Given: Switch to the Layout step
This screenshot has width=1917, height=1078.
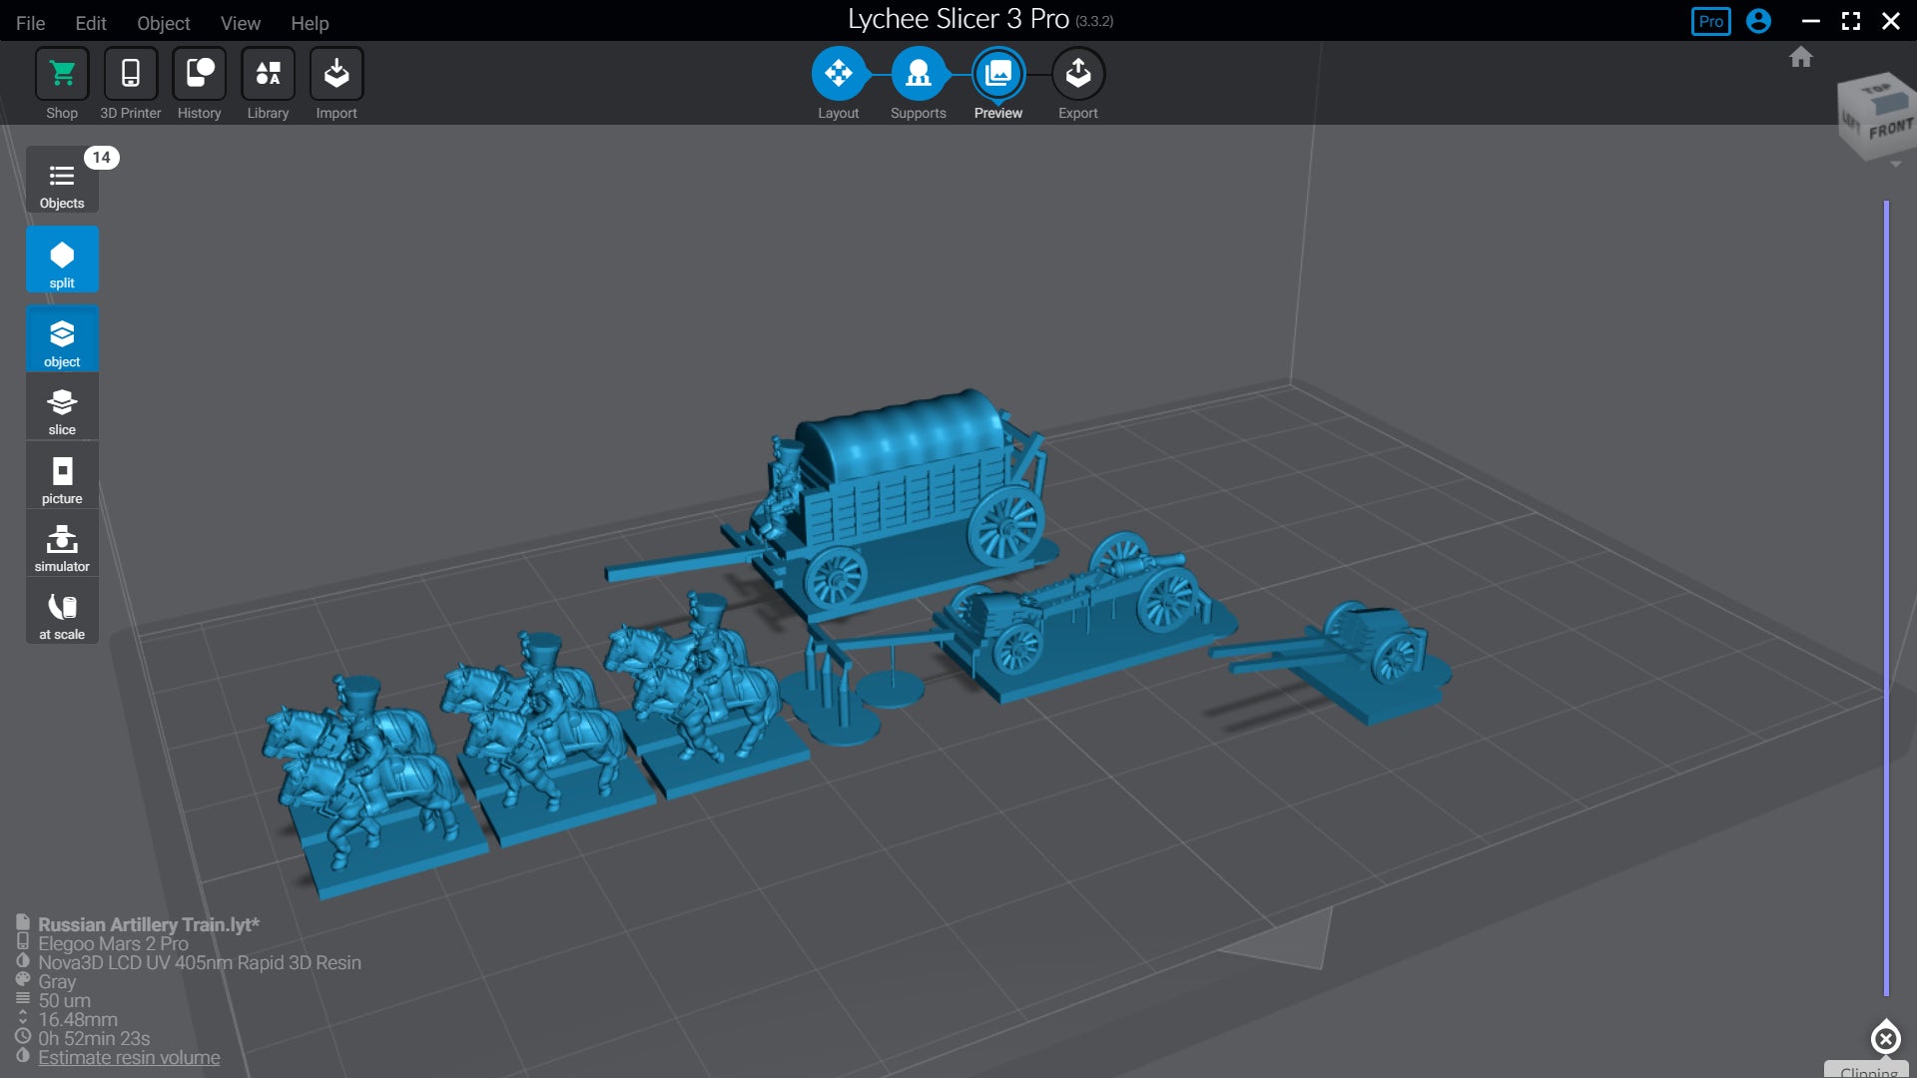Looking at the screenshot, I should [838, 74].
